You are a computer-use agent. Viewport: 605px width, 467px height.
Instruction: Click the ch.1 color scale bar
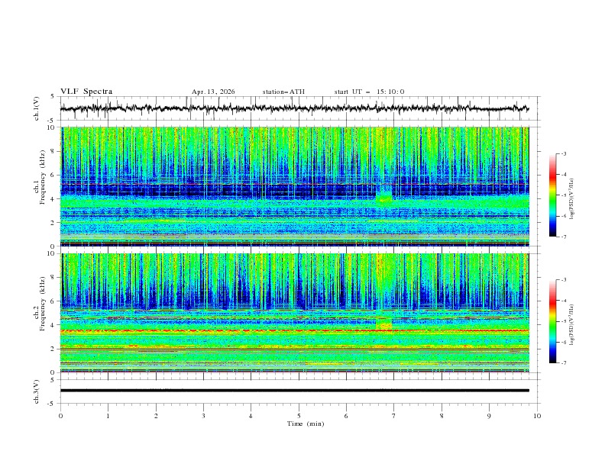tap(552, 195)
